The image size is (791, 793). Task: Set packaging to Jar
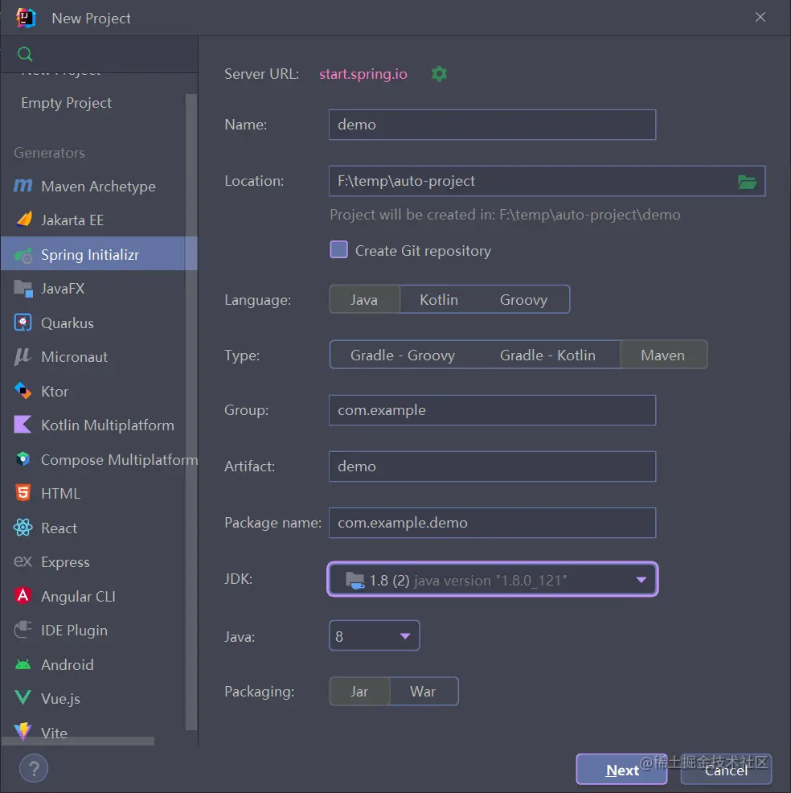click(359, 692)
